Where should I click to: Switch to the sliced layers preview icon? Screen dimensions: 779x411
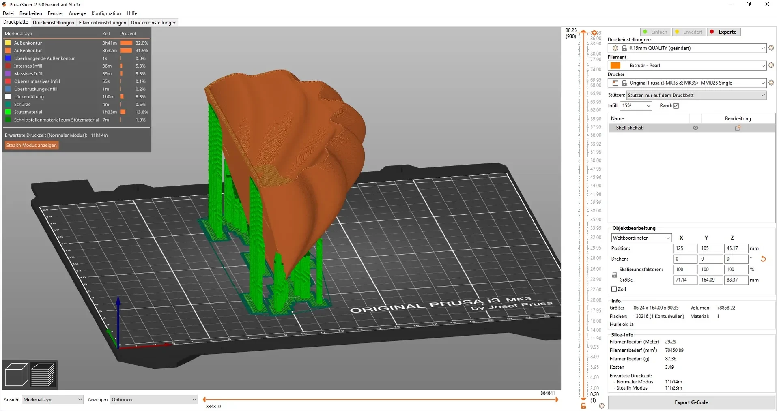(x=43, y=374)
